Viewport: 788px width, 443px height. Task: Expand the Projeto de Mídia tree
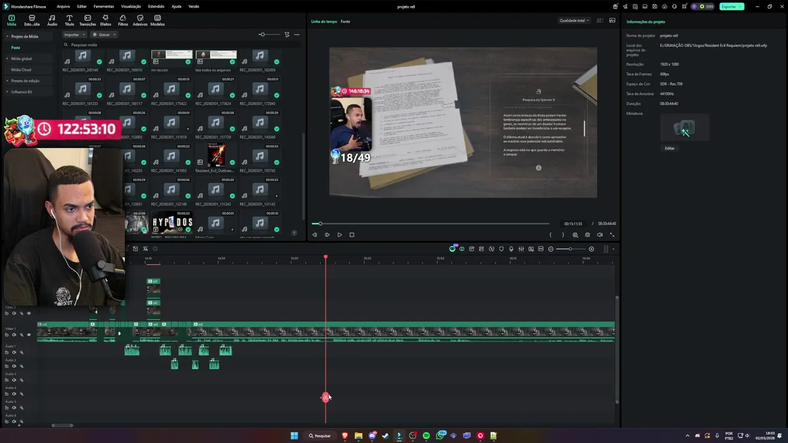coord(7,36)
